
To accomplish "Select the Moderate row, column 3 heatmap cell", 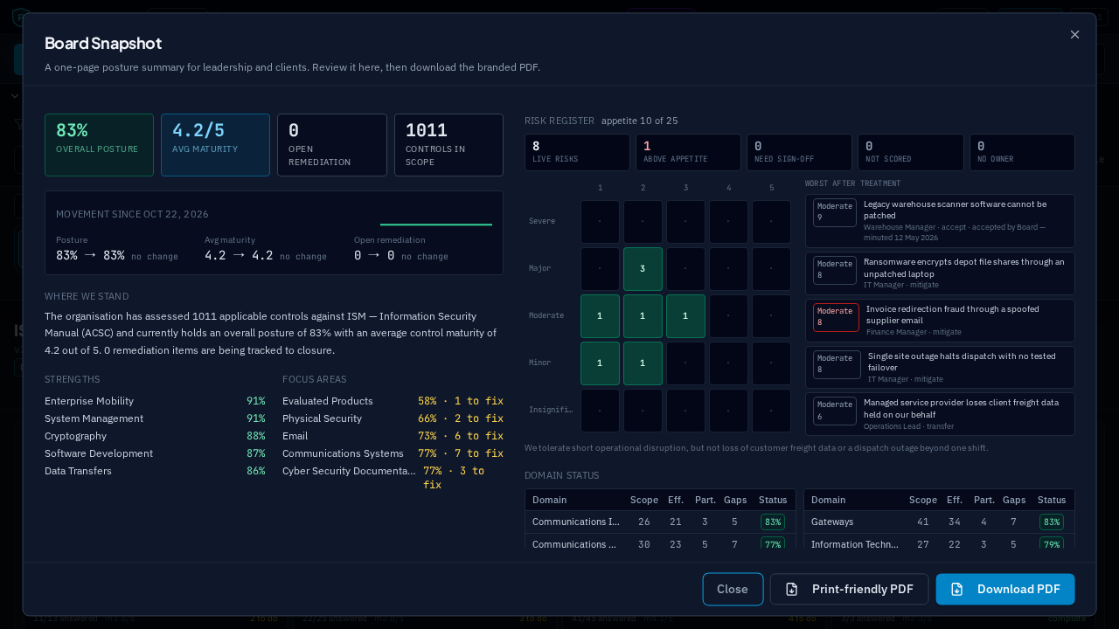I will [x=685, y=316].
